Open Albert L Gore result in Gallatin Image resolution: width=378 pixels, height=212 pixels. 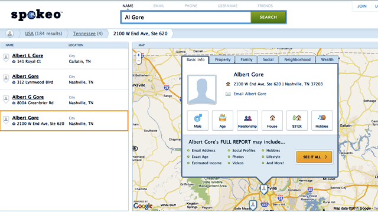click(x=28, y=55)
